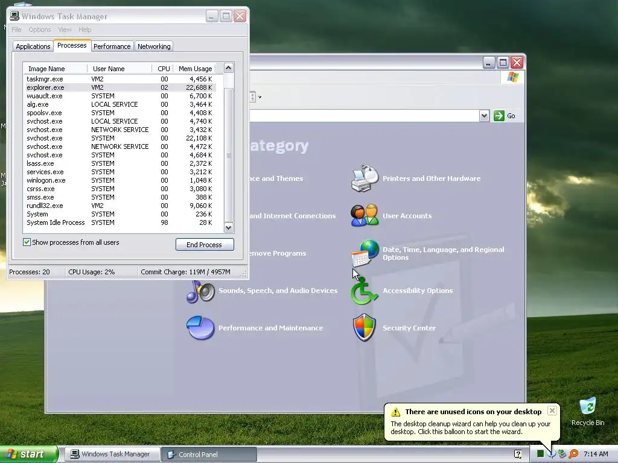Switch to the Applications tab

click(33, 46)
